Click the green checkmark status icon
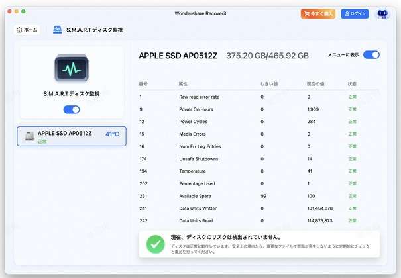 [156, 244]
